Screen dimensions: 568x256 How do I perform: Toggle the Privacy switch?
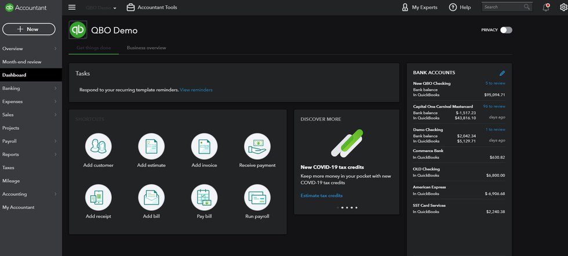(506, 30)
